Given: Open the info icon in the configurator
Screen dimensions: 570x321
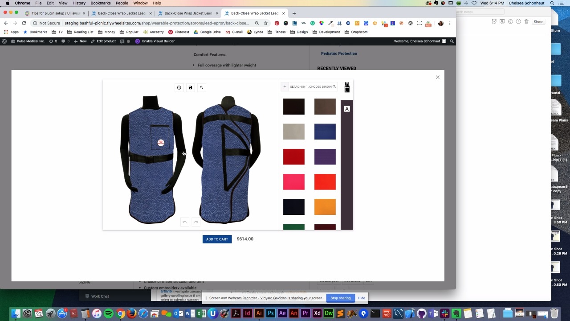Looking at the screenshot, I should 179,87.
